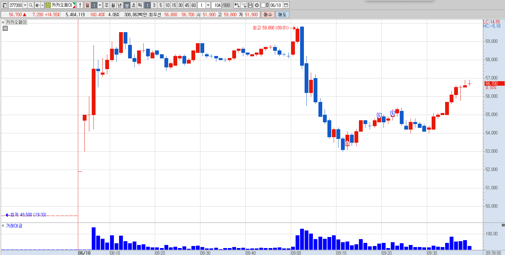This screenshot has height=255, width=505.
Task: Select 월 monthly chart period
Action: [x=113, y=5]
